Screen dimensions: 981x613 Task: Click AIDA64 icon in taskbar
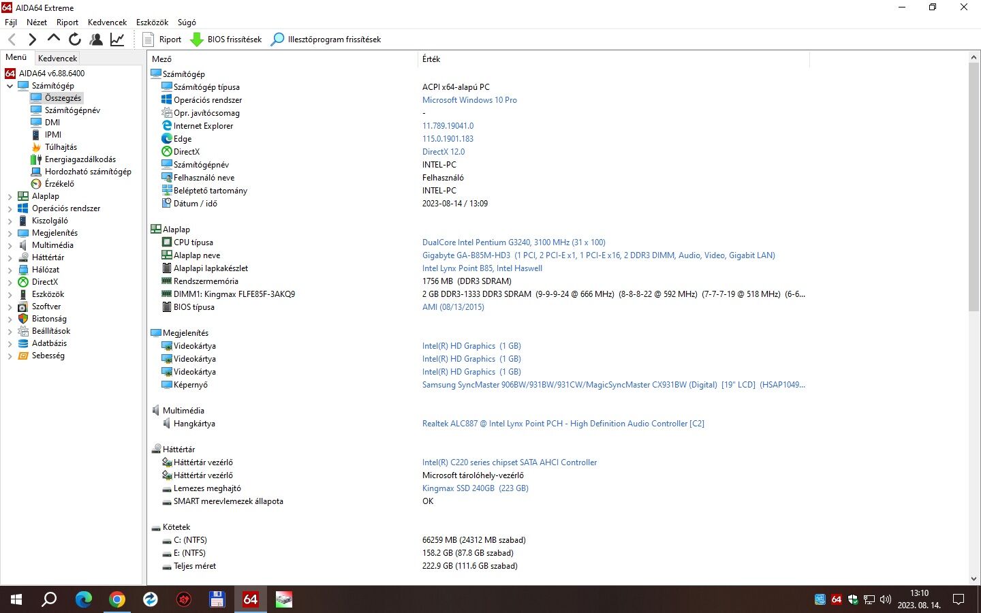pyautogui.click(x=250, y=599)
